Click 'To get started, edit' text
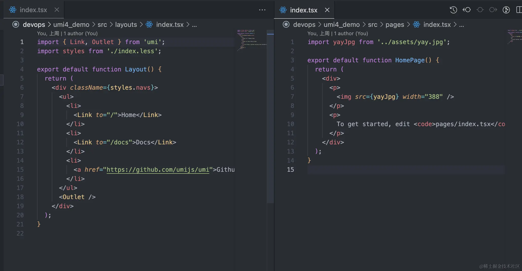 pos(373,124)
